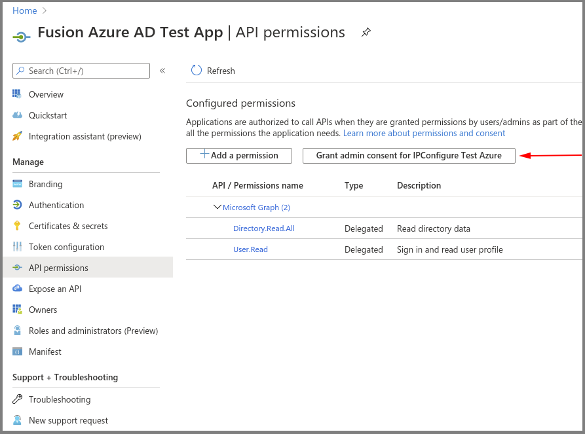
Task: Click the Integration assistant rocket icon
Action: coord(17,136)
